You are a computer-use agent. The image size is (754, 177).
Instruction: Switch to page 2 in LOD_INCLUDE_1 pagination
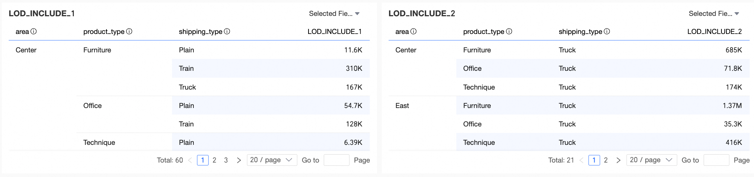click(x=214, y=160)
